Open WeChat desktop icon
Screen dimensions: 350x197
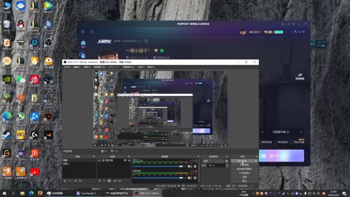click(21, 81)
